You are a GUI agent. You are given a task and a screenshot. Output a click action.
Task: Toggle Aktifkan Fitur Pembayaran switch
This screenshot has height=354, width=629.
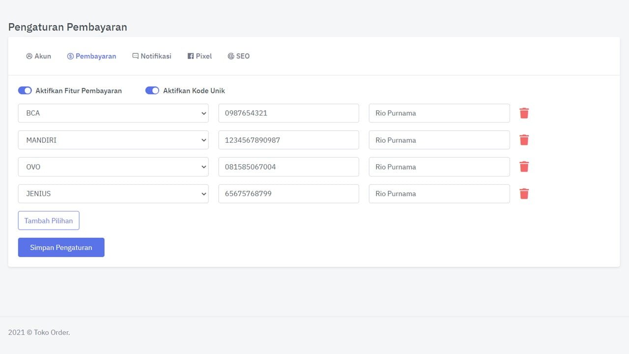tap(25, 90)
